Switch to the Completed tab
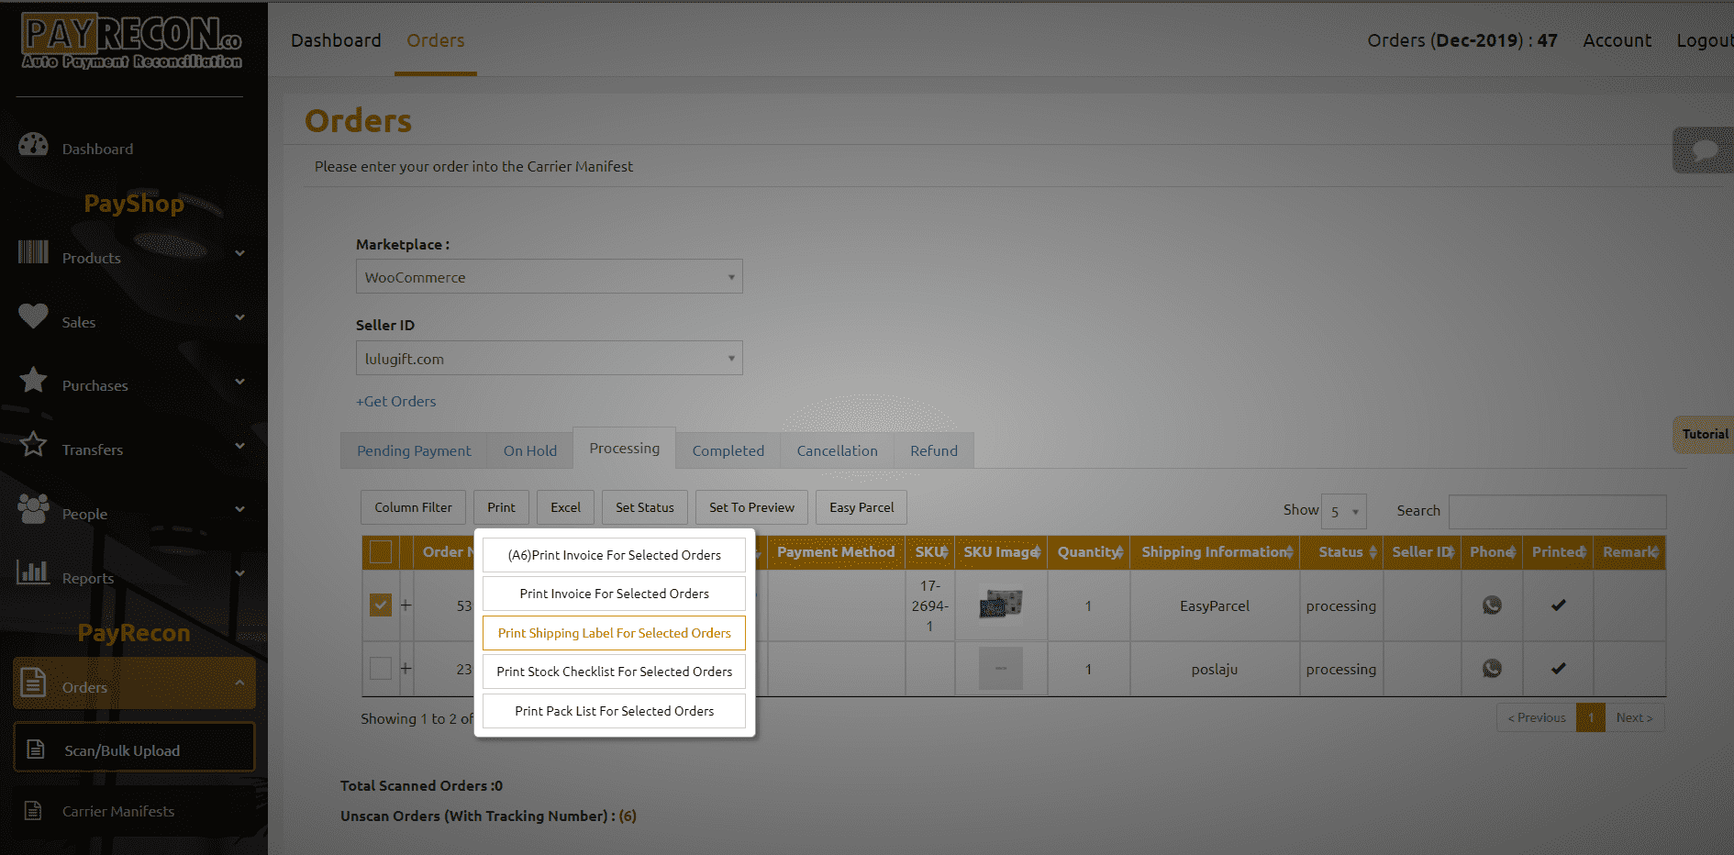The width and height of the screenshot is (1734, 855). (x=728, y=450)
